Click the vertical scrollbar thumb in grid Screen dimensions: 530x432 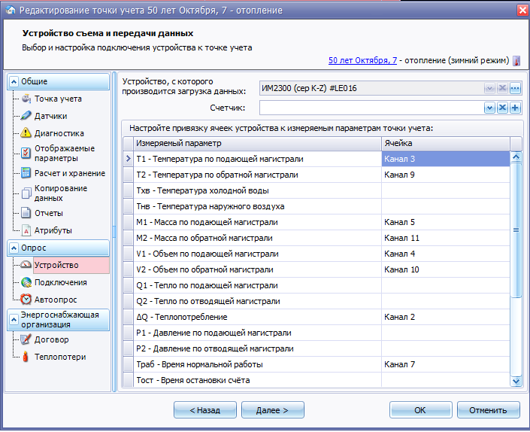point(516,230)
